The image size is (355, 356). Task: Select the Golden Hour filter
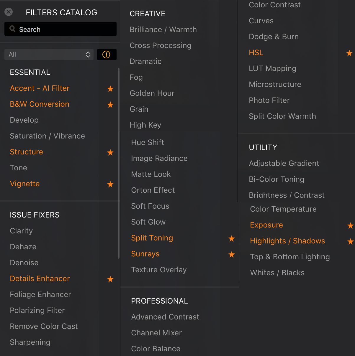[x=152, y=93]
